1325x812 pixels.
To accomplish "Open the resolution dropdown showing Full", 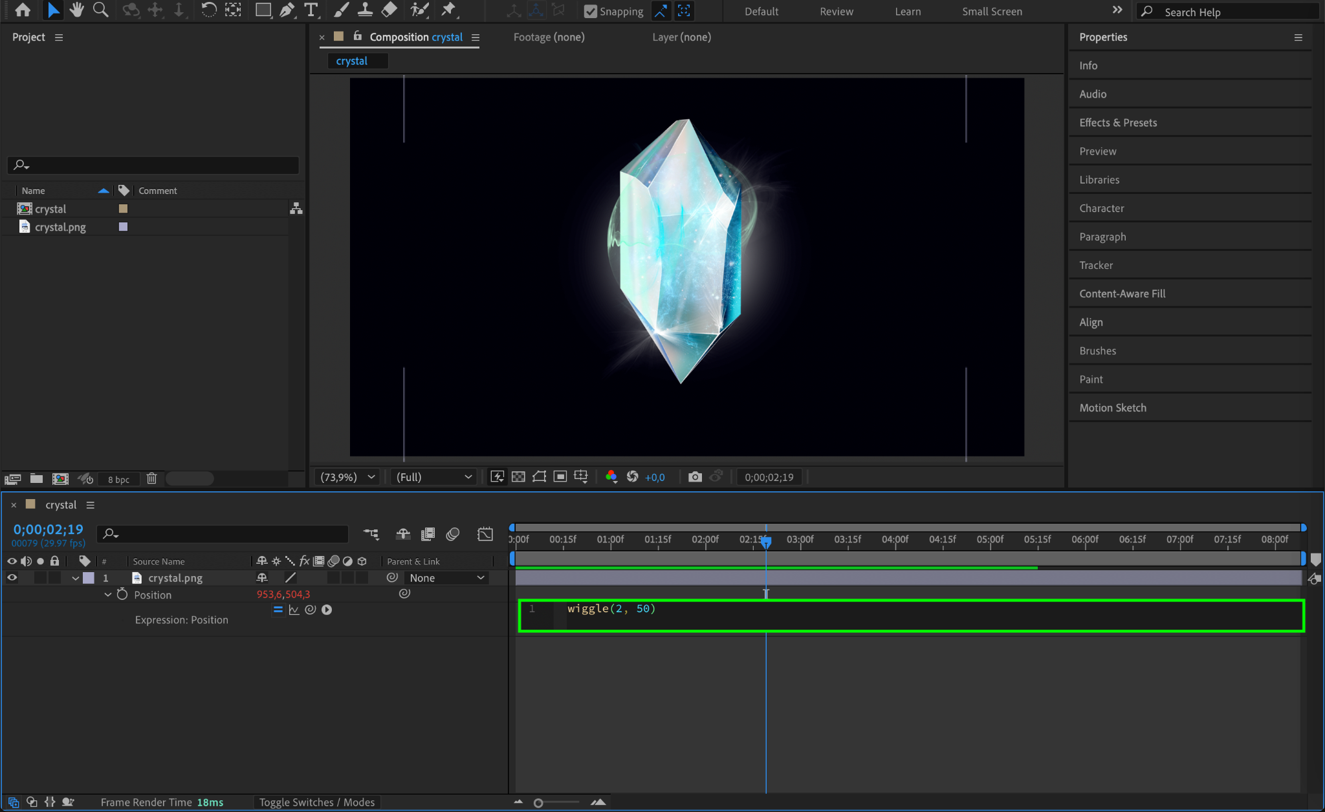I will coord(433,477).
